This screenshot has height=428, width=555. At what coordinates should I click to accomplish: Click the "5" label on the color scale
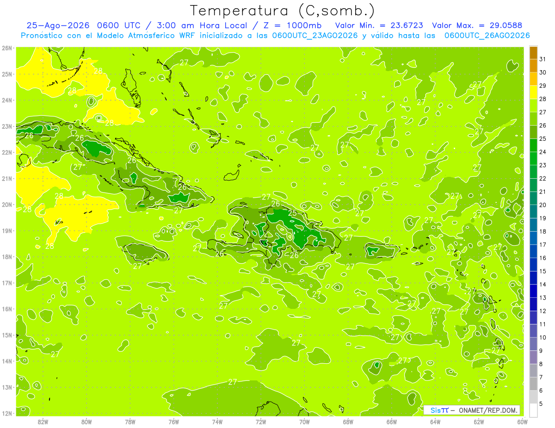(541, 404)
